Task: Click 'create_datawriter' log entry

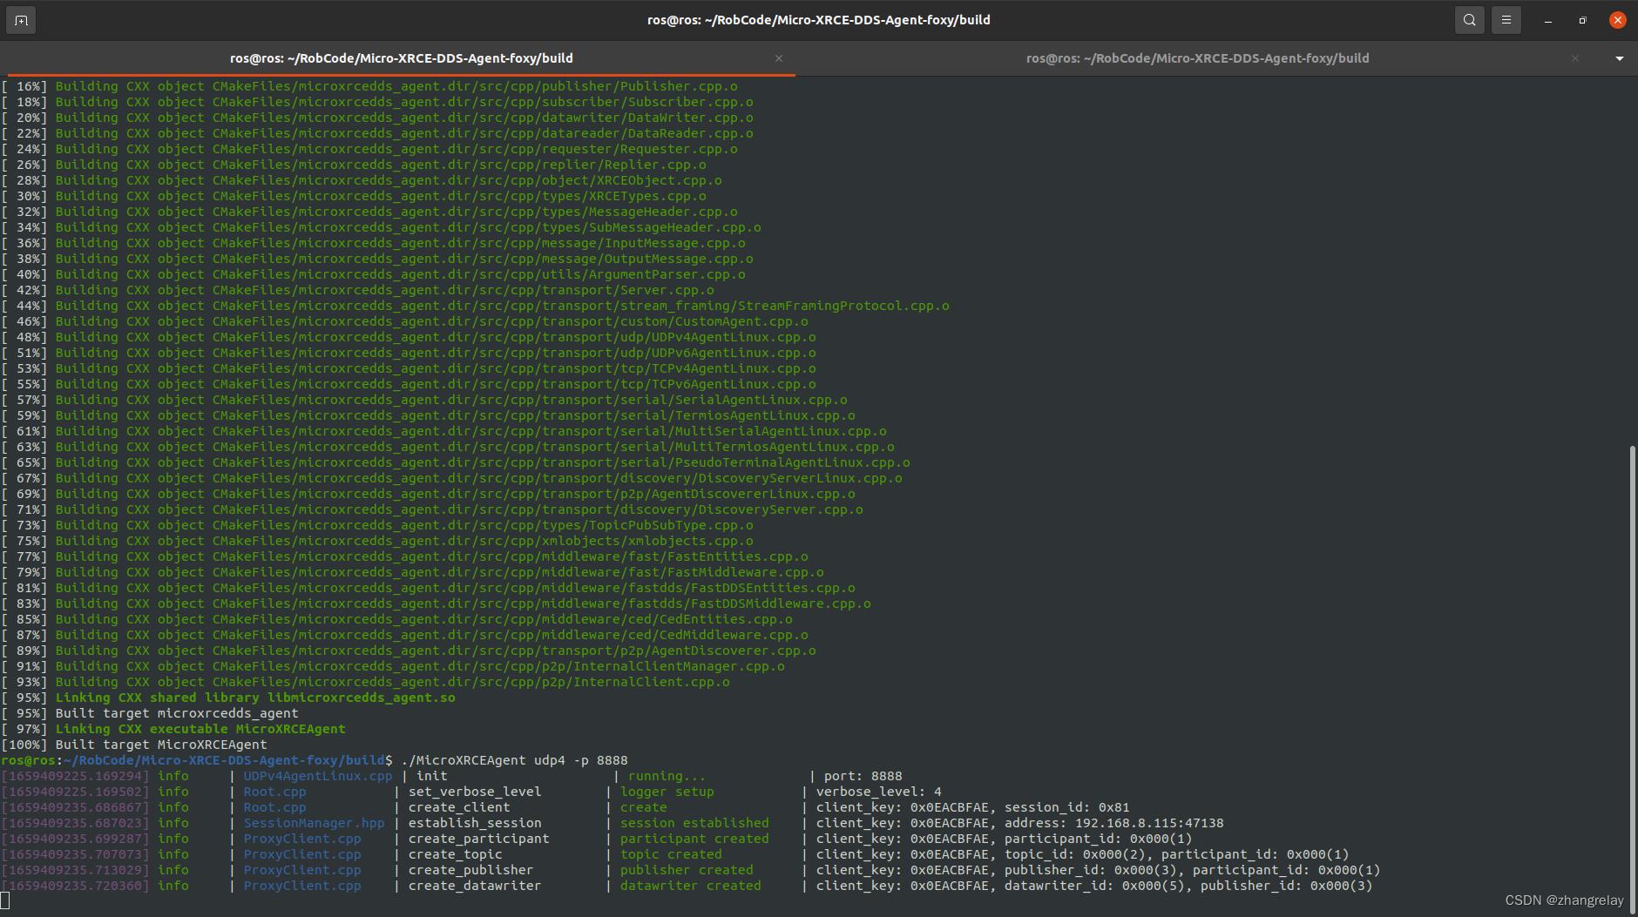Action: 475,886
